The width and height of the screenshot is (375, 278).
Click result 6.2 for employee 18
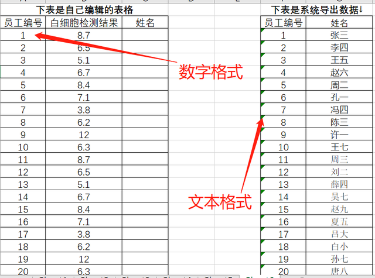84,246
